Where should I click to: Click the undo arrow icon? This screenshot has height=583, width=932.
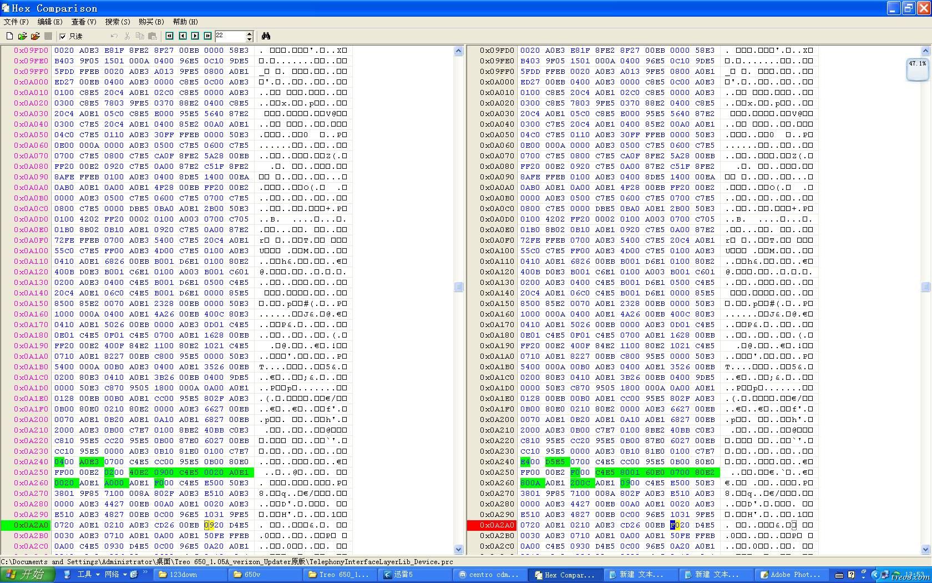[114, 36]
